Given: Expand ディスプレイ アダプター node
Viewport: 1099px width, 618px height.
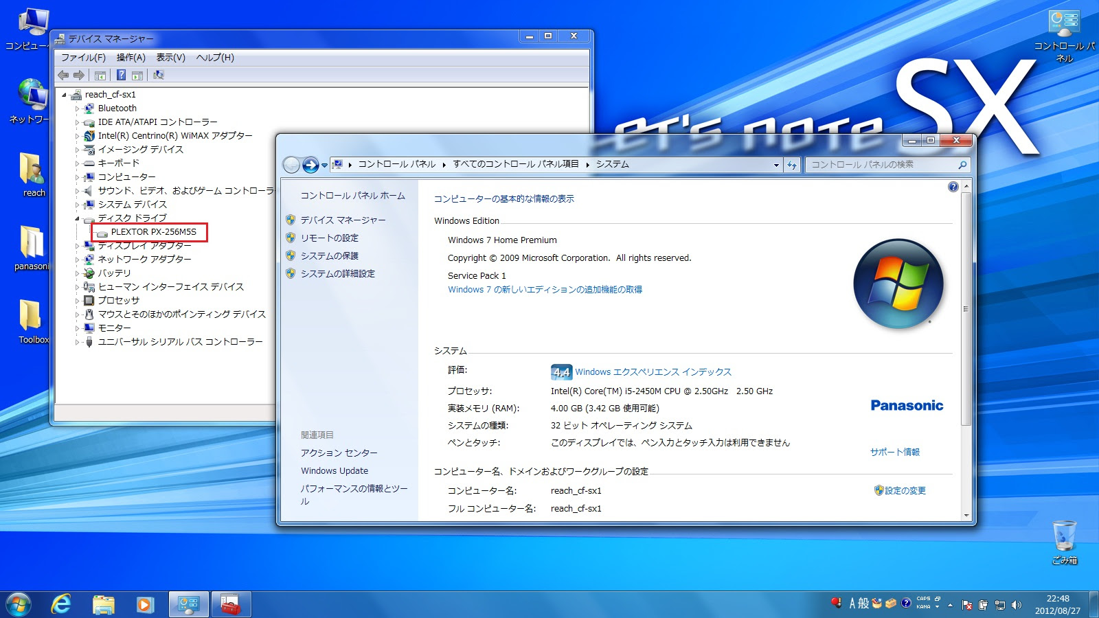Looking at the screenshot, I should pyautogui.click(x=77, y=246).
